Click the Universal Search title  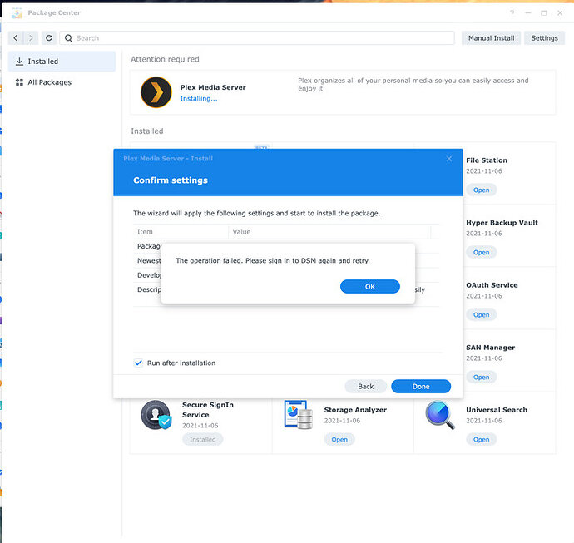pos(497,410)
